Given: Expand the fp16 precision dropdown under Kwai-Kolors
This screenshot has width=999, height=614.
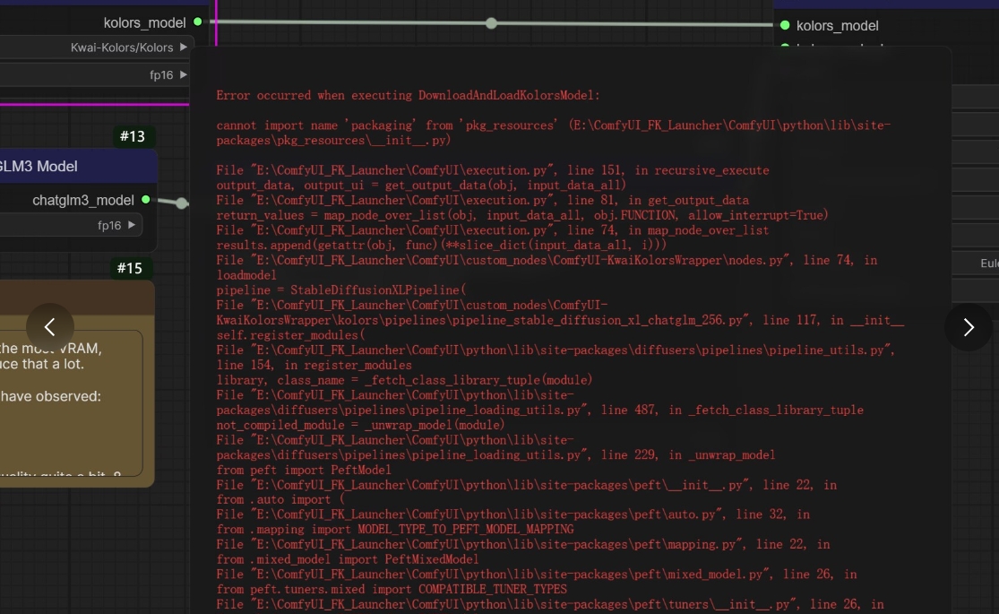Looking at the screenshot, I should click(90, 75).
